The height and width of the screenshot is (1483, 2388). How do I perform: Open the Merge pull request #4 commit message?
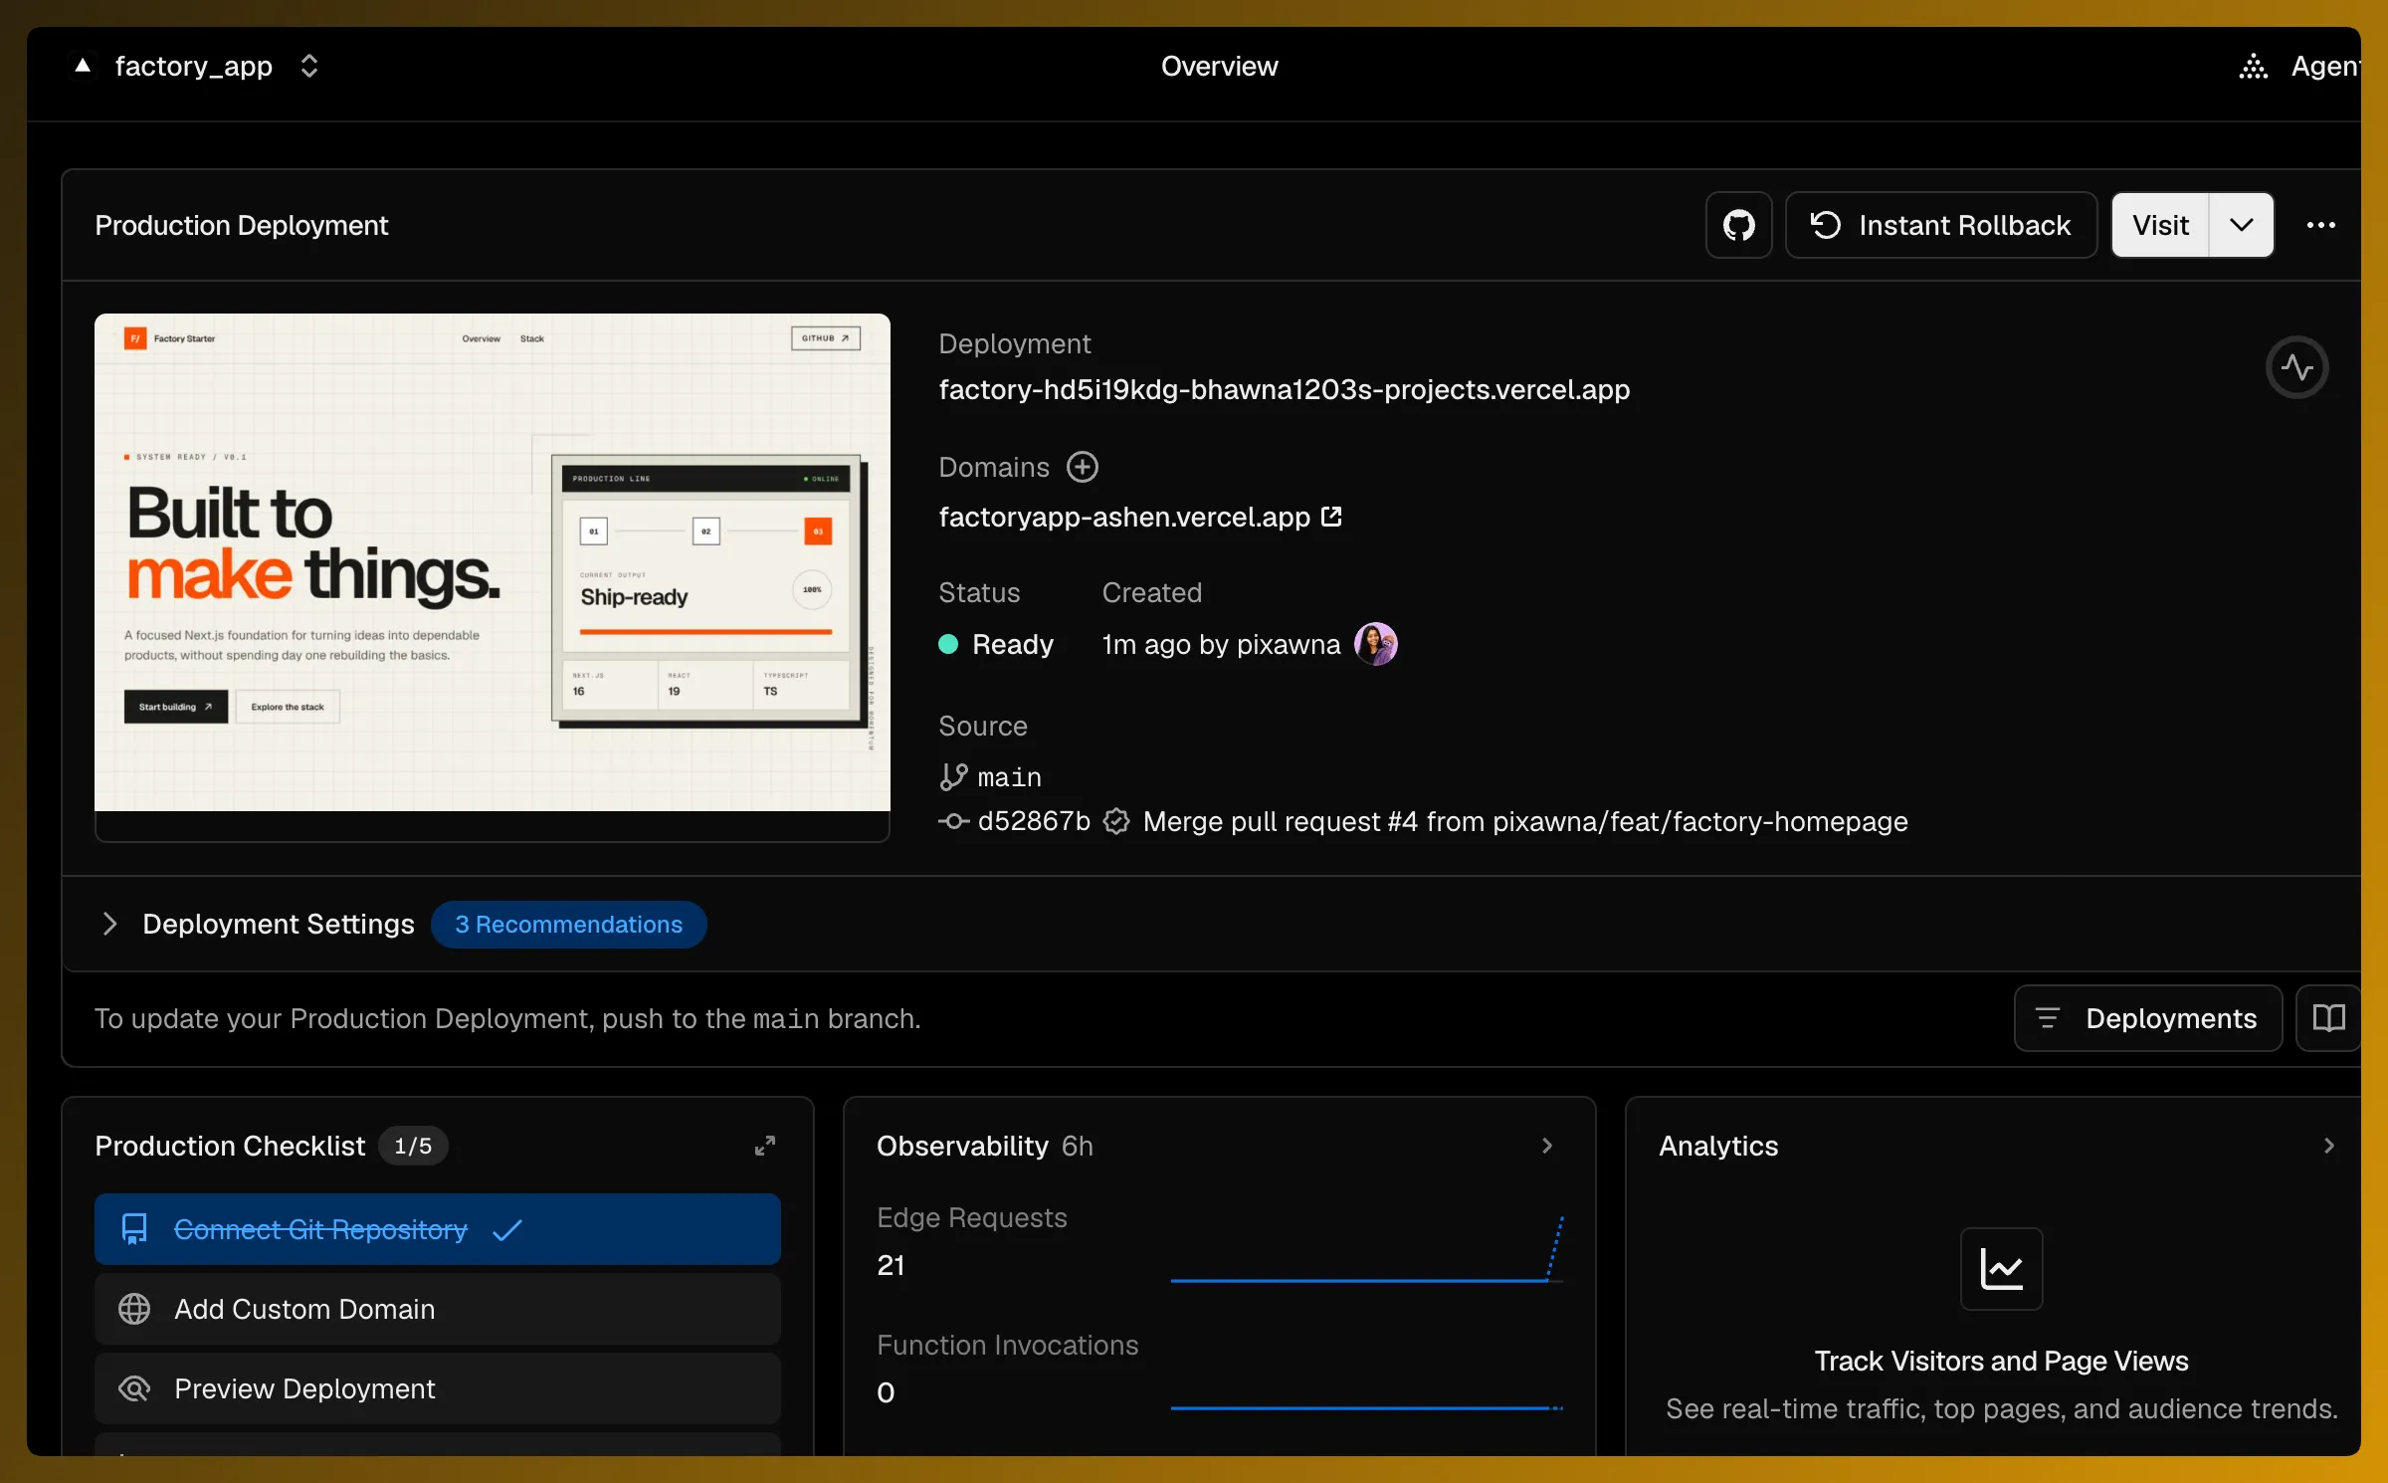pos(1525,821)
